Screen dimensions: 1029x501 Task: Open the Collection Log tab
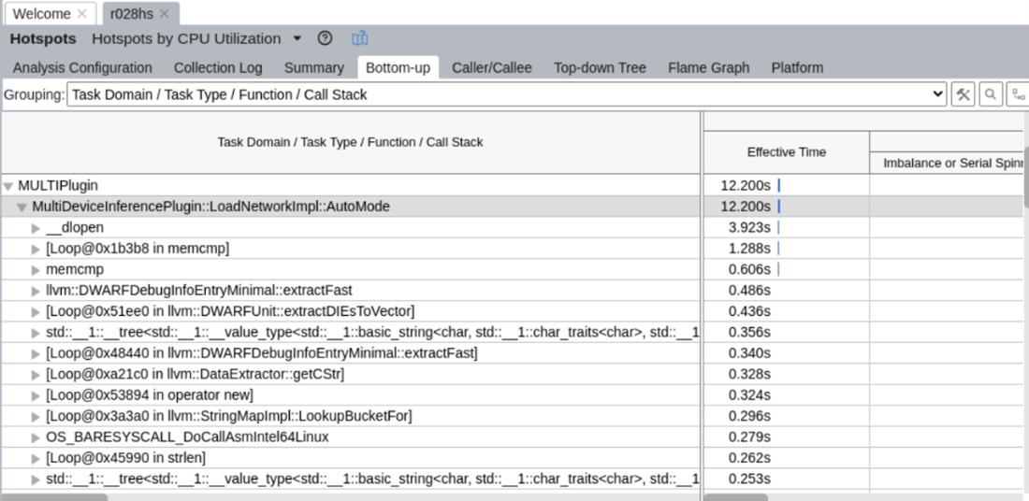tap(218, 67)
